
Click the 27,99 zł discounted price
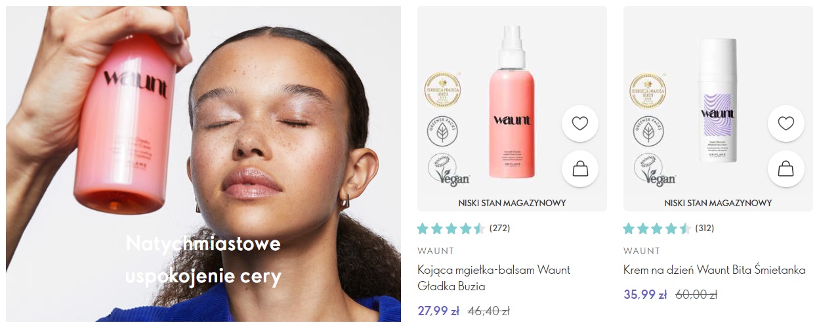click(x=438, y=311)
